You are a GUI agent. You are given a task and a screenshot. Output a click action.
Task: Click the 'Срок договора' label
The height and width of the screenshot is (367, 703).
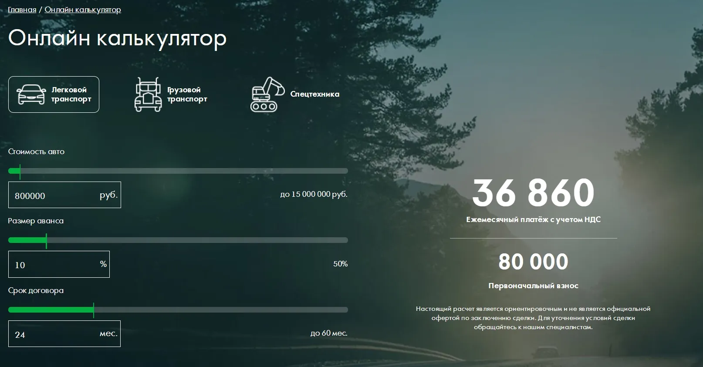tap(36, 290)
